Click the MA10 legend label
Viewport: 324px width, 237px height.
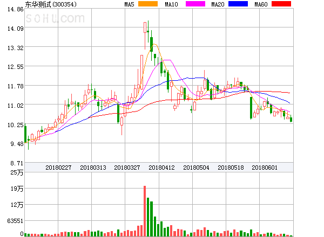[171, 4]
